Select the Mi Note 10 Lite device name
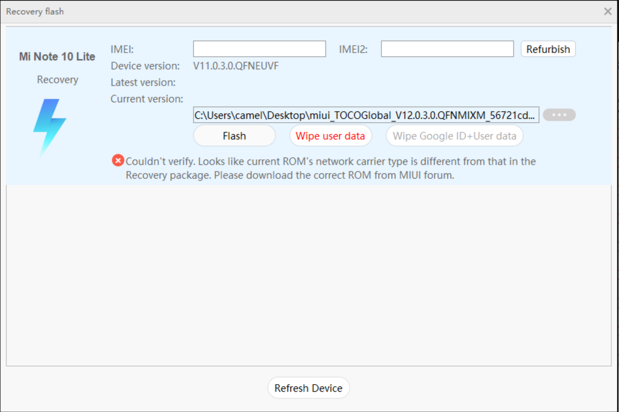Viewport: 619px width, 412px height. [57, 57]
